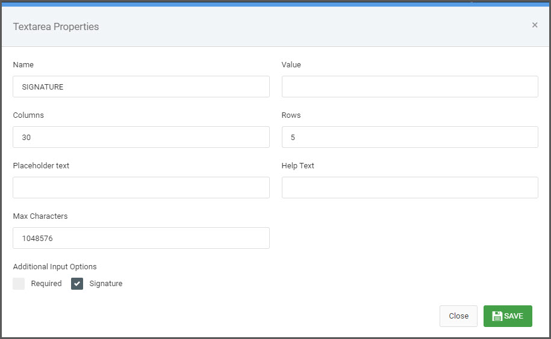This screenshot has height=339, width=551.
Task: Click into the empty Value field
Action: point(409,87)
